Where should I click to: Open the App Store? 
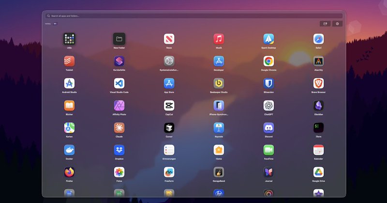(169, 83)
